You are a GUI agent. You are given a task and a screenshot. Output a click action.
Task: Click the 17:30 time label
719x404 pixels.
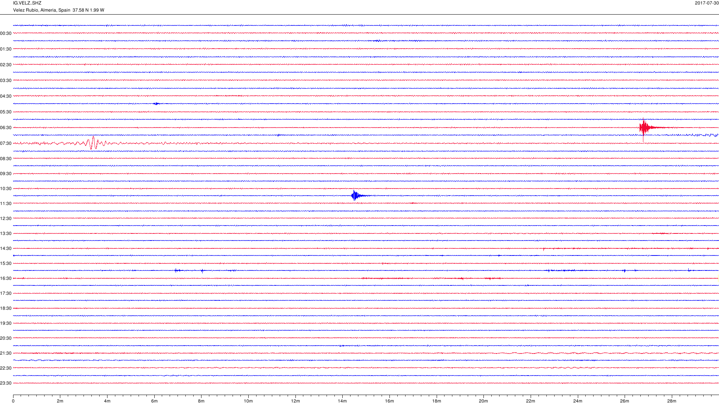click(6, 293)
